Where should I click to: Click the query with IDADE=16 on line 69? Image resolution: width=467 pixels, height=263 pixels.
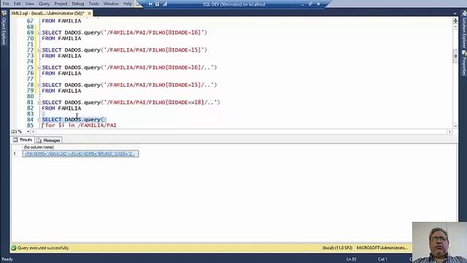tap(125, 32)
